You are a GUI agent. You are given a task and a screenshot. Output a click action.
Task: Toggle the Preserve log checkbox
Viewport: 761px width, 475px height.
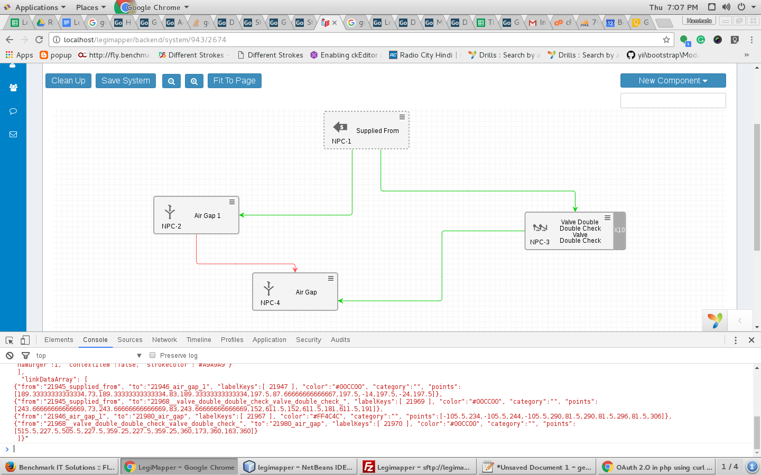[x=153, y=355]
